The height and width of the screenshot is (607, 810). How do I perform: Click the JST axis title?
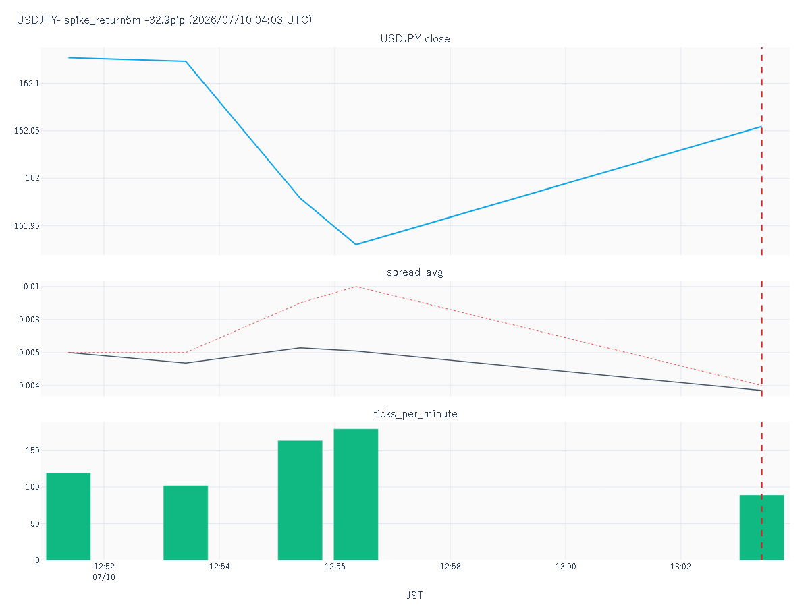tap(415, 596)
